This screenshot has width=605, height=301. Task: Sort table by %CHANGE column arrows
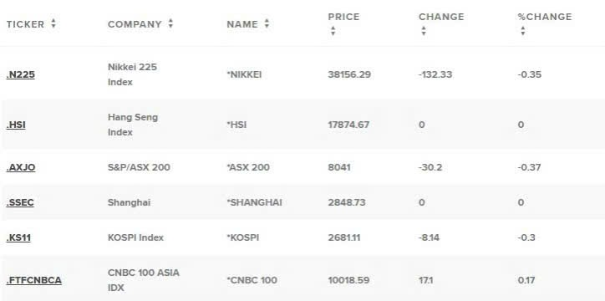[x=523, y=31]
